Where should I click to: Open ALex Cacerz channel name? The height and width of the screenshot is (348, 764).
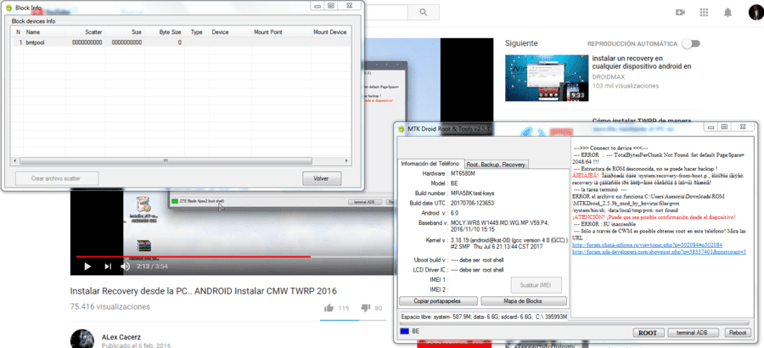(x=121, y=337)
